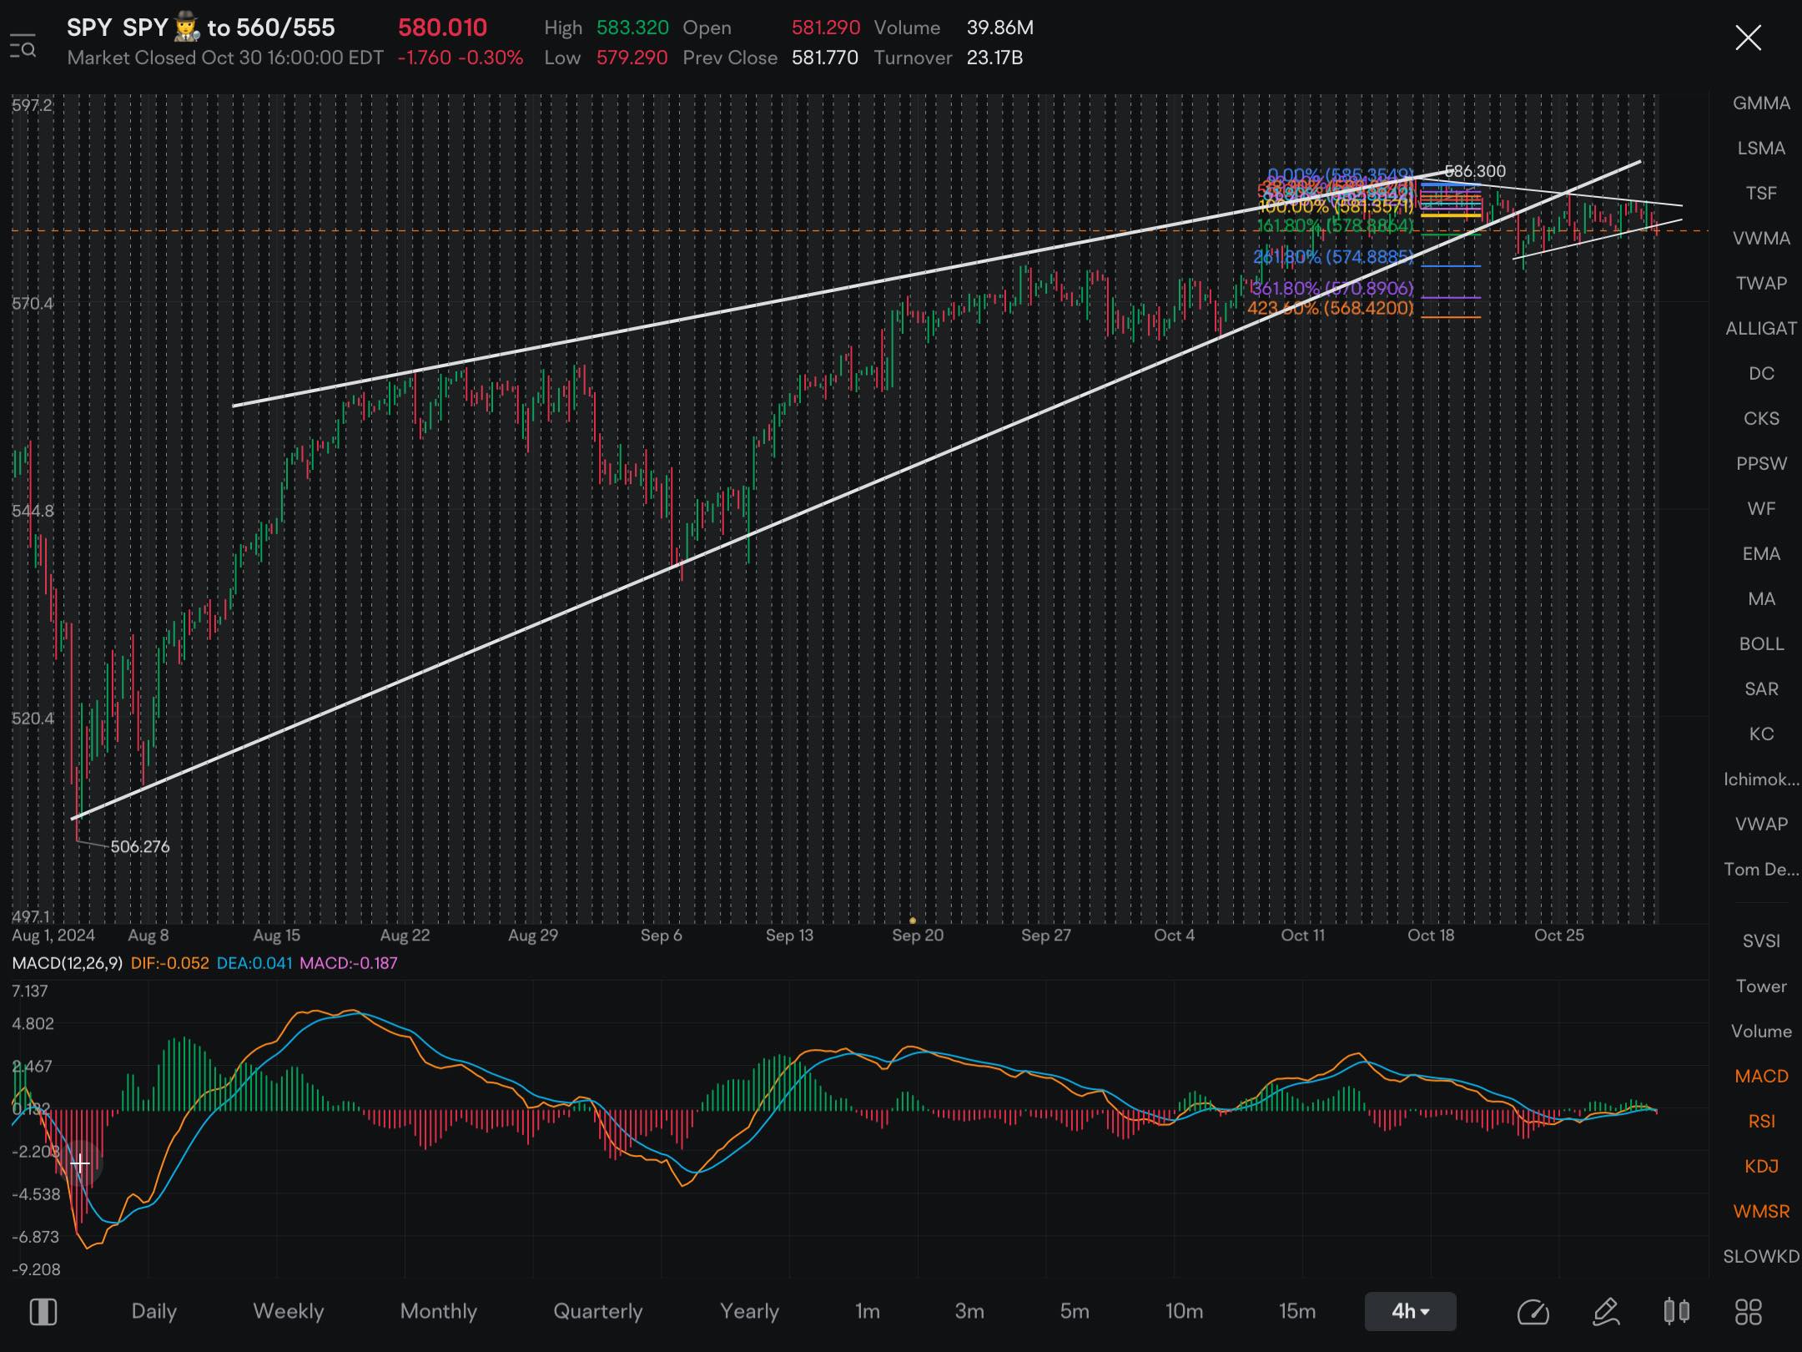The width and height of the screenshot is (1802, 1352).
Task: Enable the Ichimoku indicator
Action: pyautogui.click(x=1761, y=779)
